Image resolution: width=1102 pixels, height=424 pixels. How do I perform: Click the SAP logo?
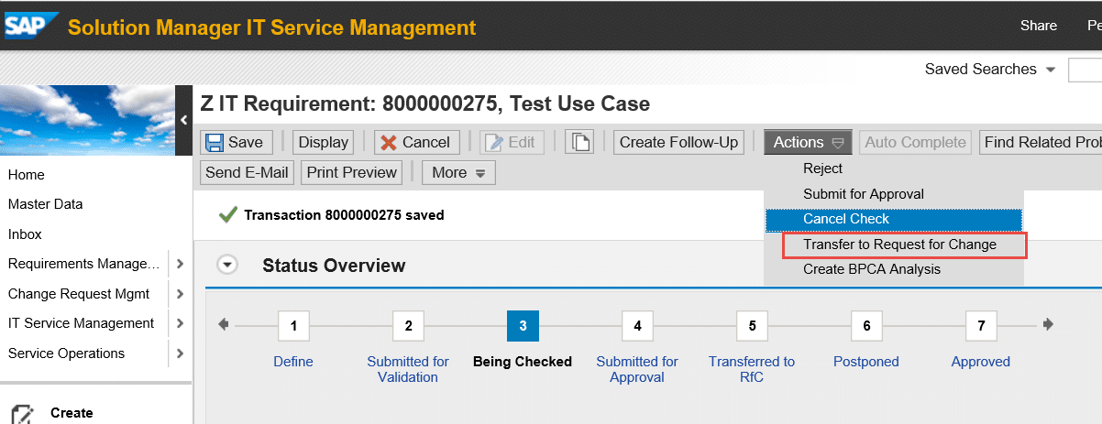click(30, 27)
